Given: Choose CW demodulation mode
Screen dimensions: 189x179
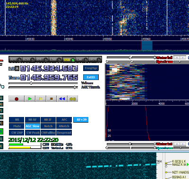Looking at the screenshot, I should tap(82, 60).
